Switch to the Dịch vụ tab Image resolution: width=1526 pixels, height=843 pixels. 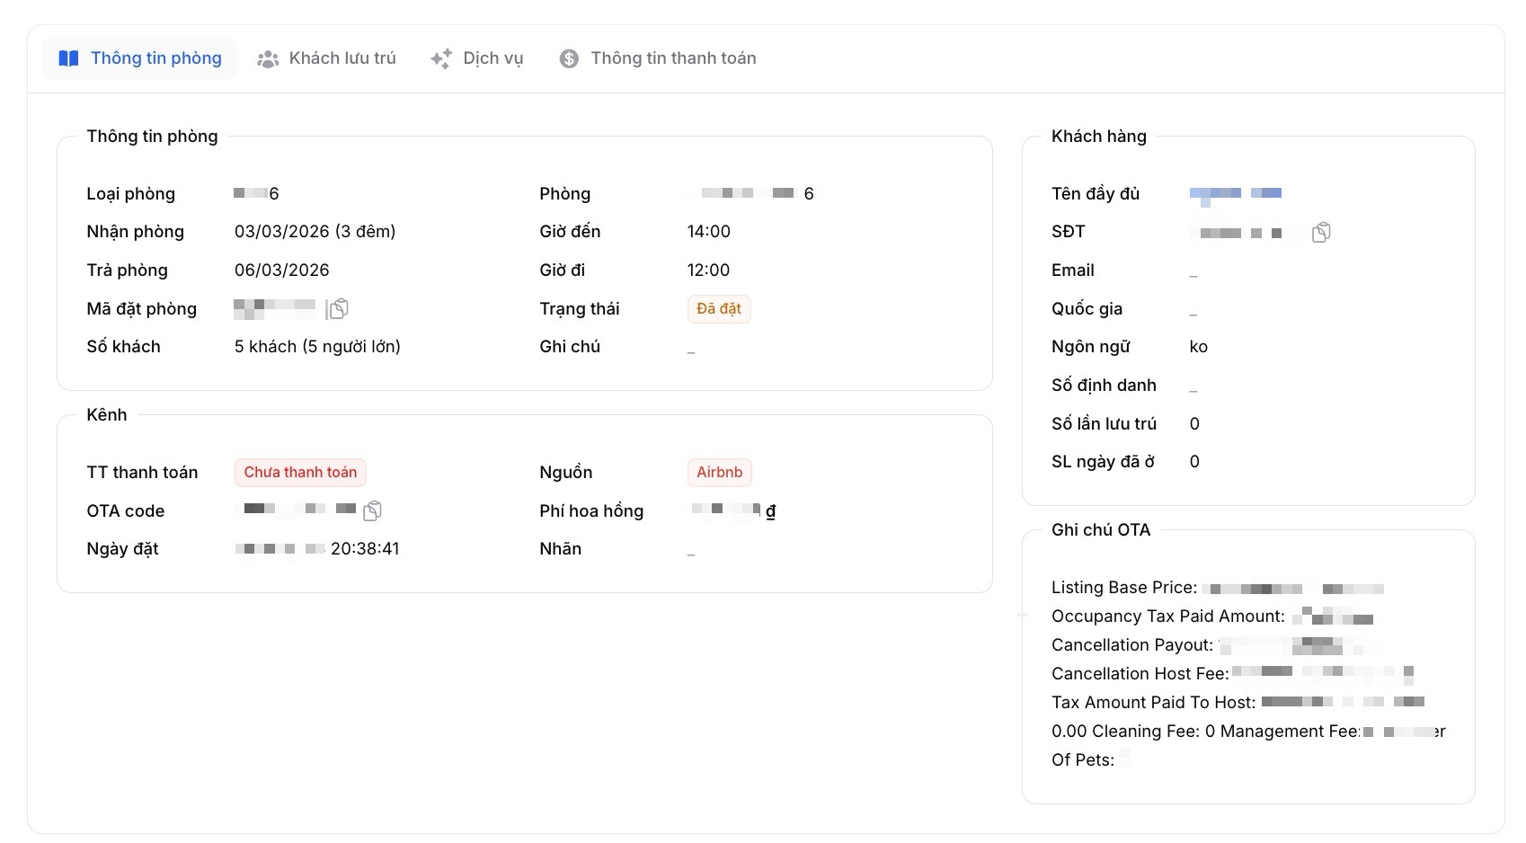492,58
